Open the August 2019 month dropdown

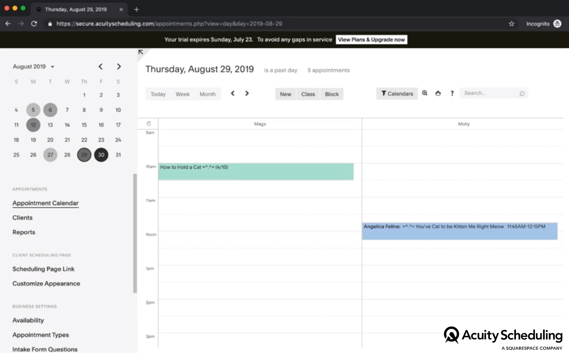(34, 67)
